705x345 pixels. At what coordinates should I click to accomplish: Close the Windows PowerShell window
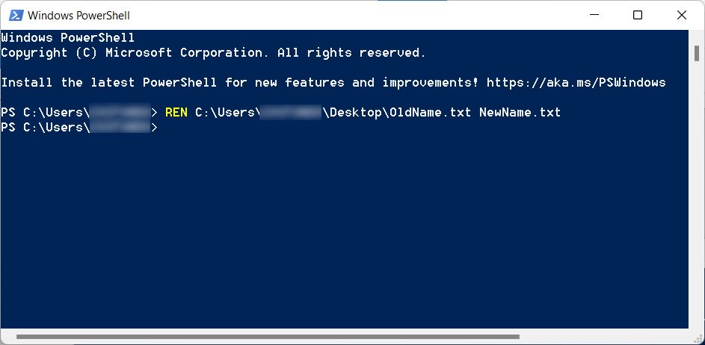pos(680,15)
